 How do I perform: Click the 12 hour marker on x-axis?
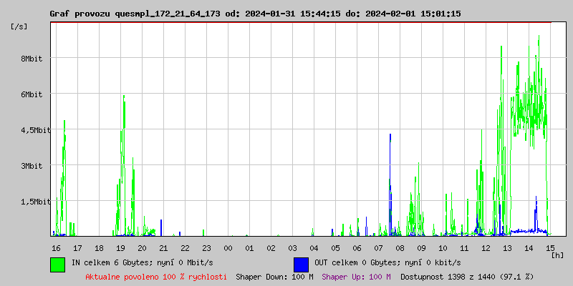pyautogui.click(x=486, y=247)
